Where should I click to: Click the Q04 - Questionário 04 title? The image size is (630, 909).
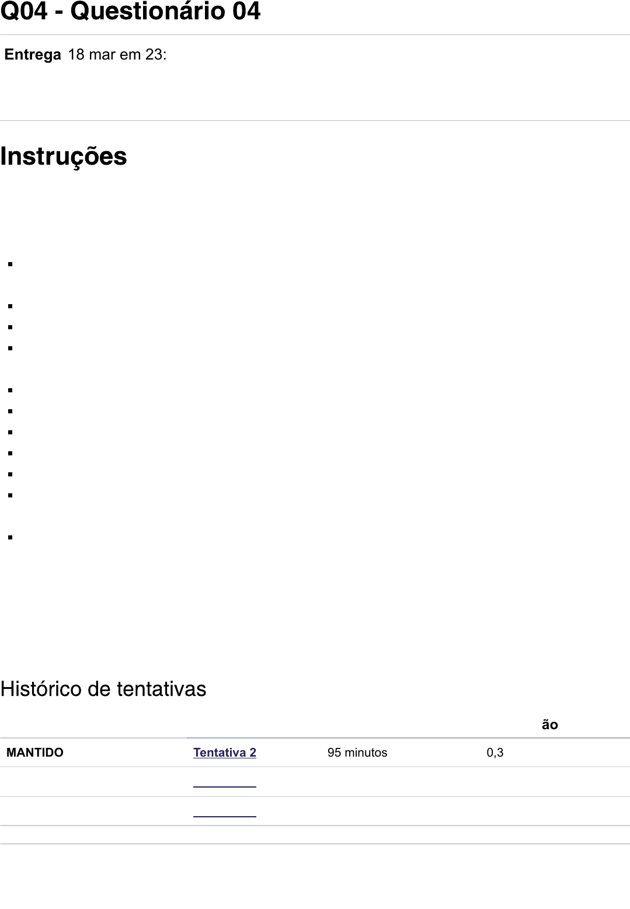pyautogui.click(x=130, y=12)
